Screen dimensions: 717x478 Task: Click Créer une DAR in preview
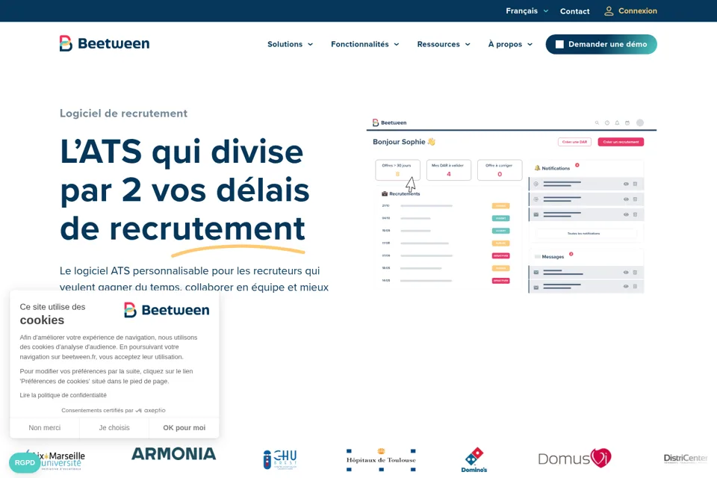coord(574,142)
